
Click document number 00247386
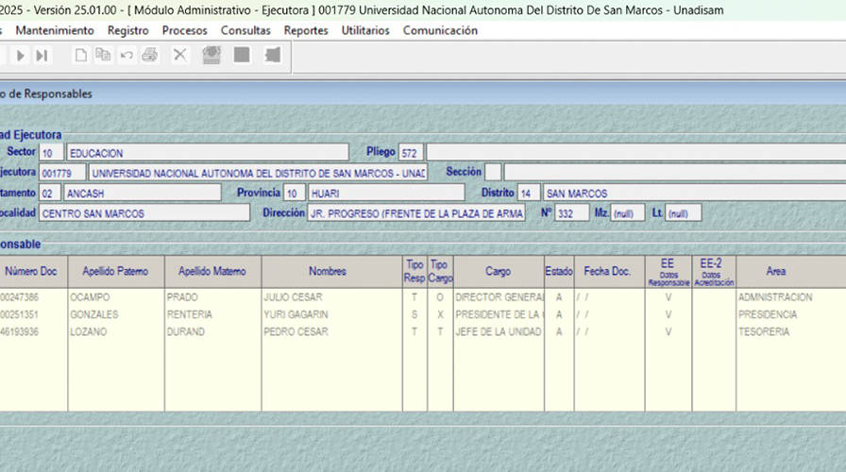point(33,297)
